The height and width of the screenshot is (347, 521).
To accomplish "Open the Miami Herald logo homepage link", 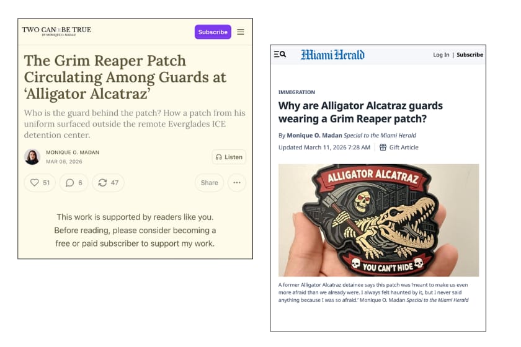I will point(332,55).
